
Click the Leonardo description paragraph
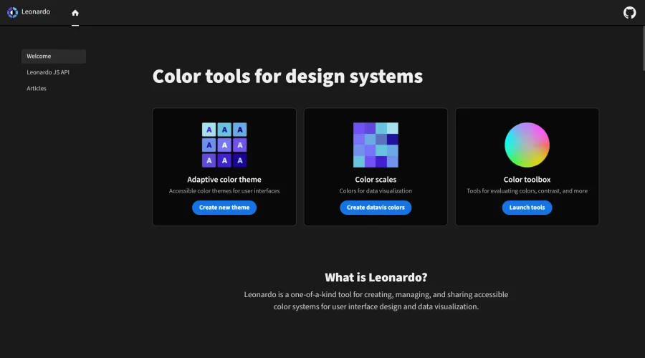pos(376,301)
